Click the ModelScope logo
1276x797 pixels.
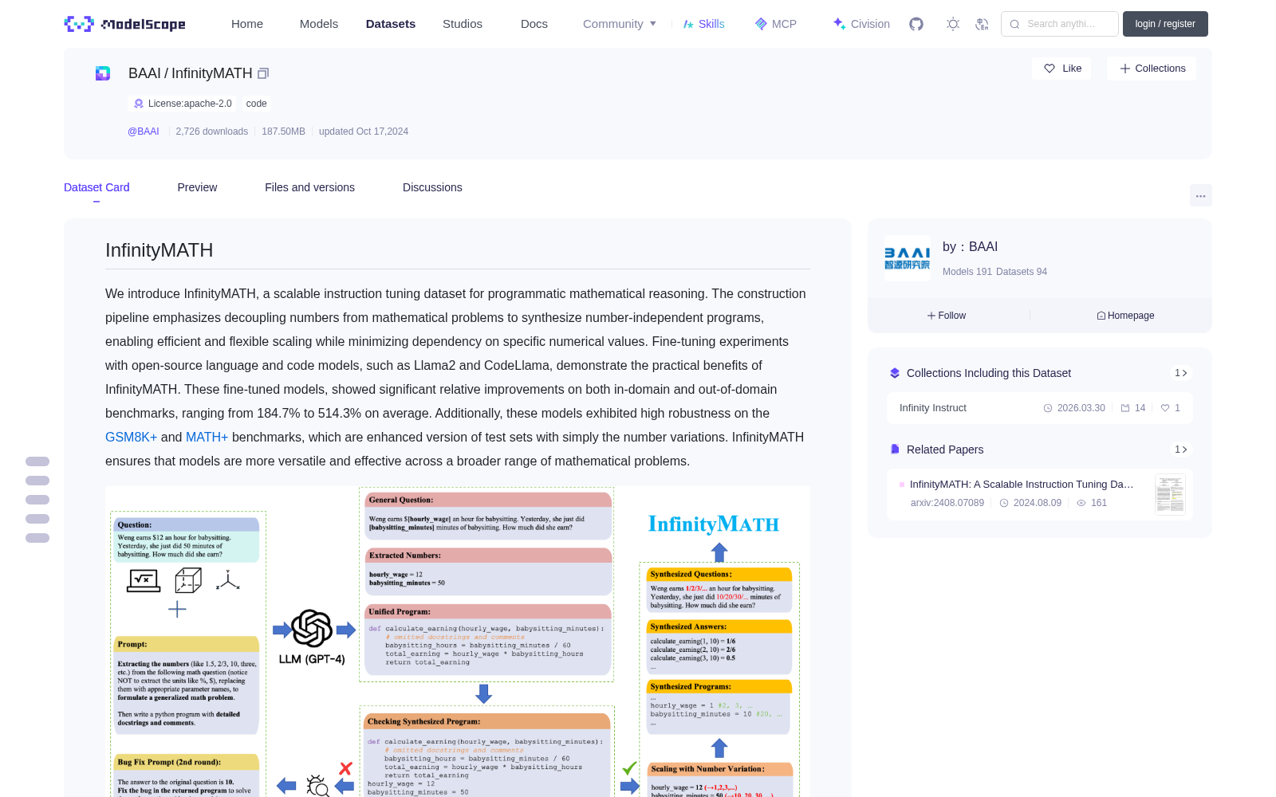tap(124, 24)
